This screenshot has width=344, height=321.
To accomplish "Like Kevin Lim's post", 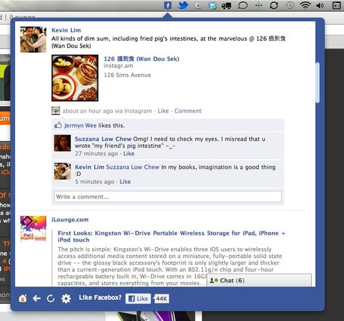I will 163,111.
